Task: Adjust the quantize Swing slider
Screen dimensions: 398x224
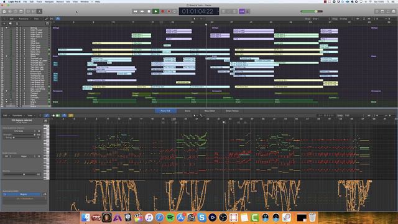Action: (x=24, y=138)
